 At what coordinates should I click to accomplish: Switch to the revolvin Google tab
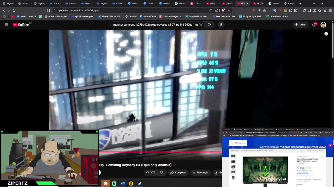[x=274, y=3]
